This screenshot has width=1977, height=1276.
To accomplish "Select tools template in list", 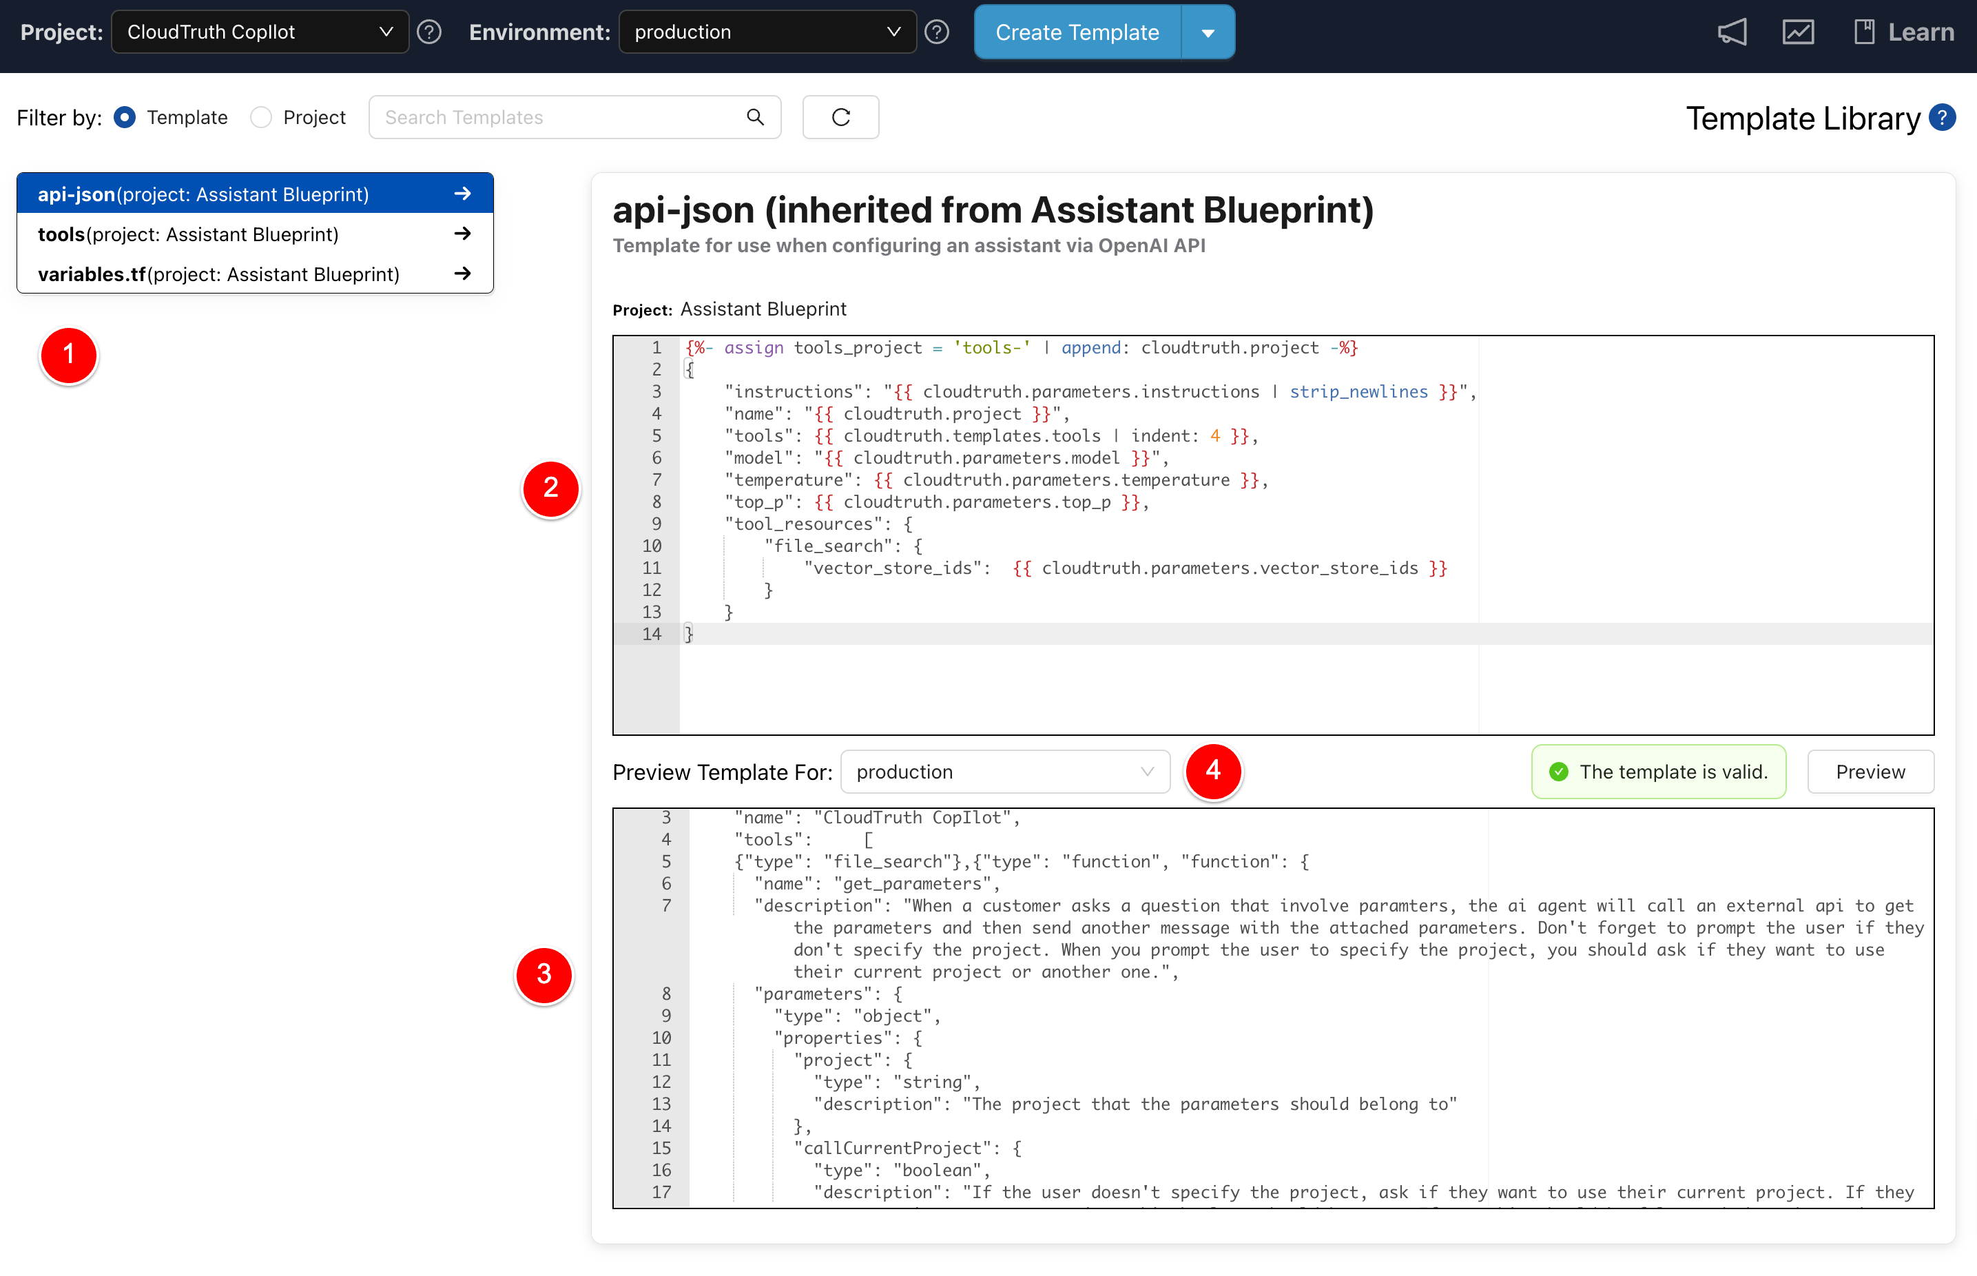I will pos(255,234).
